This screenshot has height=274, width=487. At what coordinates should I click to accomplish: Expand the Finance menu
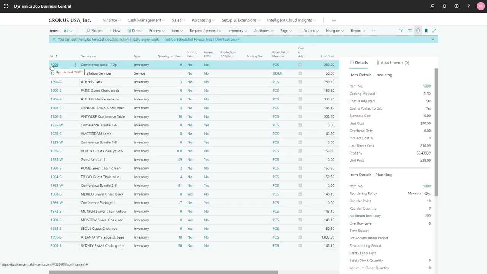coord(112,20)
